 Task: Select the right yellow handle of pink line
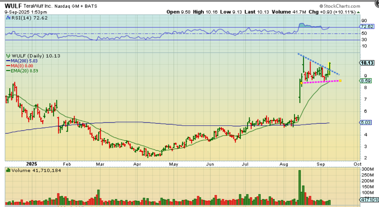tap(340, 80)
